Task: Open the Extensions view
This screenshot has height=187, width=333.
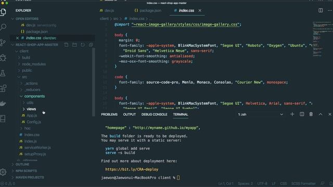Action: [3, 88]
